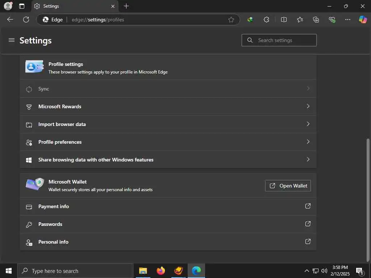Open the notification center icon
Screen dimensions: 371x278
click(359, 271)
